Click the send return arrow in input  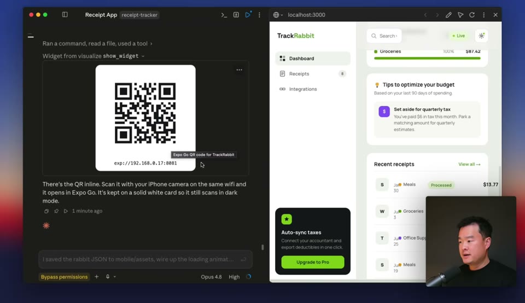243,259
